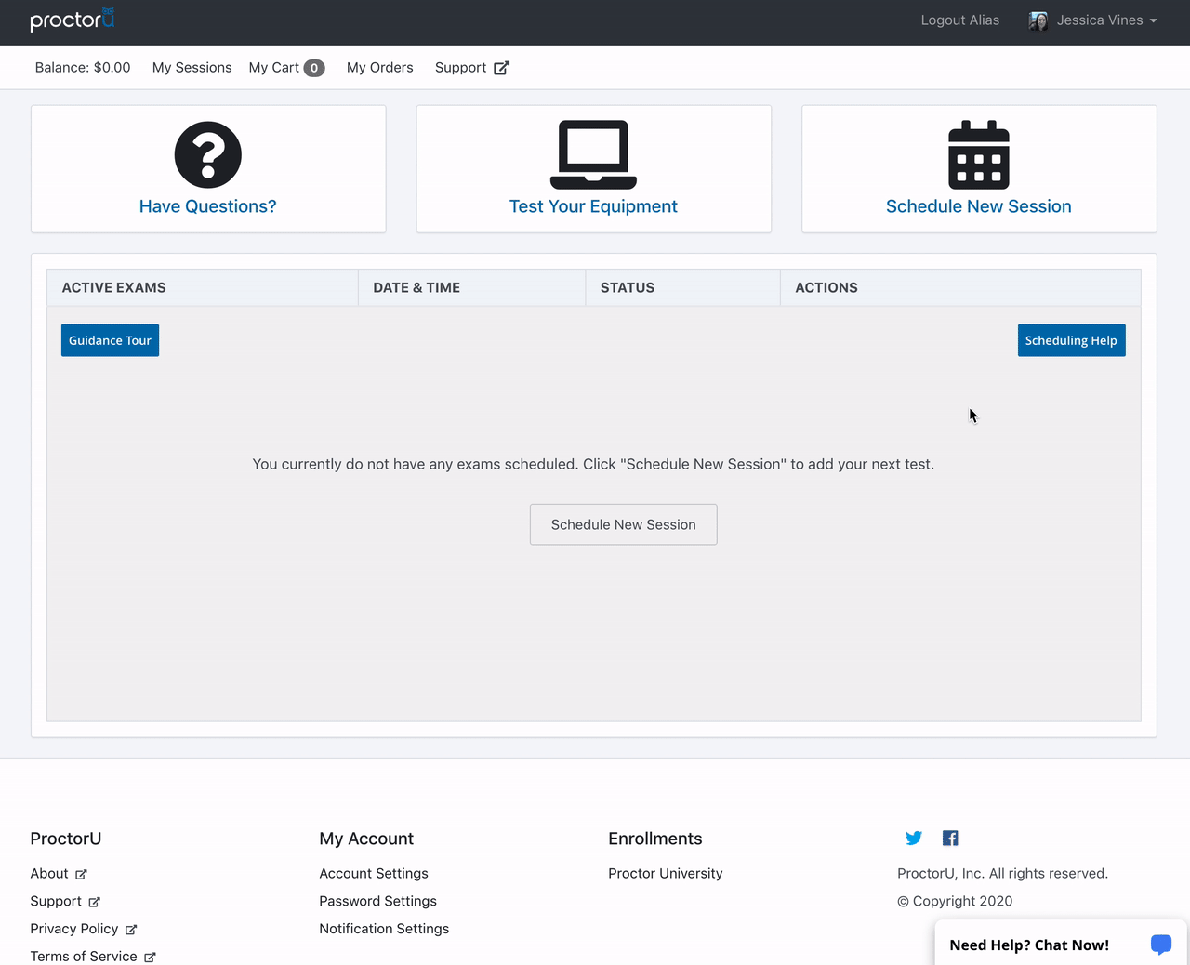The image size is (1190, 965).
Task: Click external link icon beside top Support
Action: pos(501,68)
